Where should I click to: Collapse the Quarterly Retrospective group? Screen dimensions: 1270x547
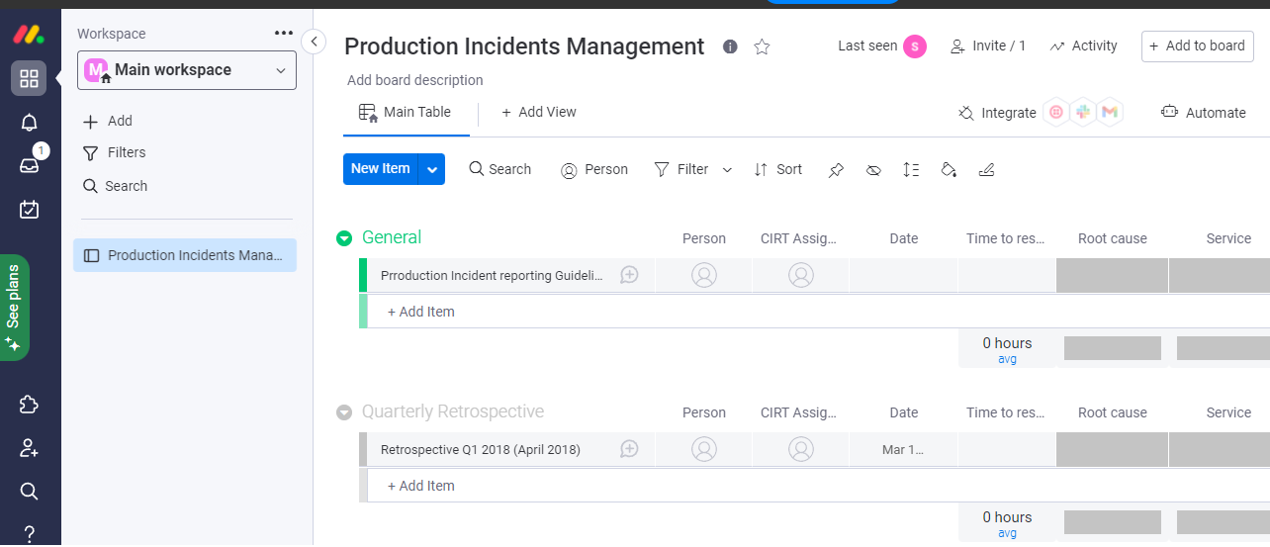pyautogui.click(x=344, y=412)
